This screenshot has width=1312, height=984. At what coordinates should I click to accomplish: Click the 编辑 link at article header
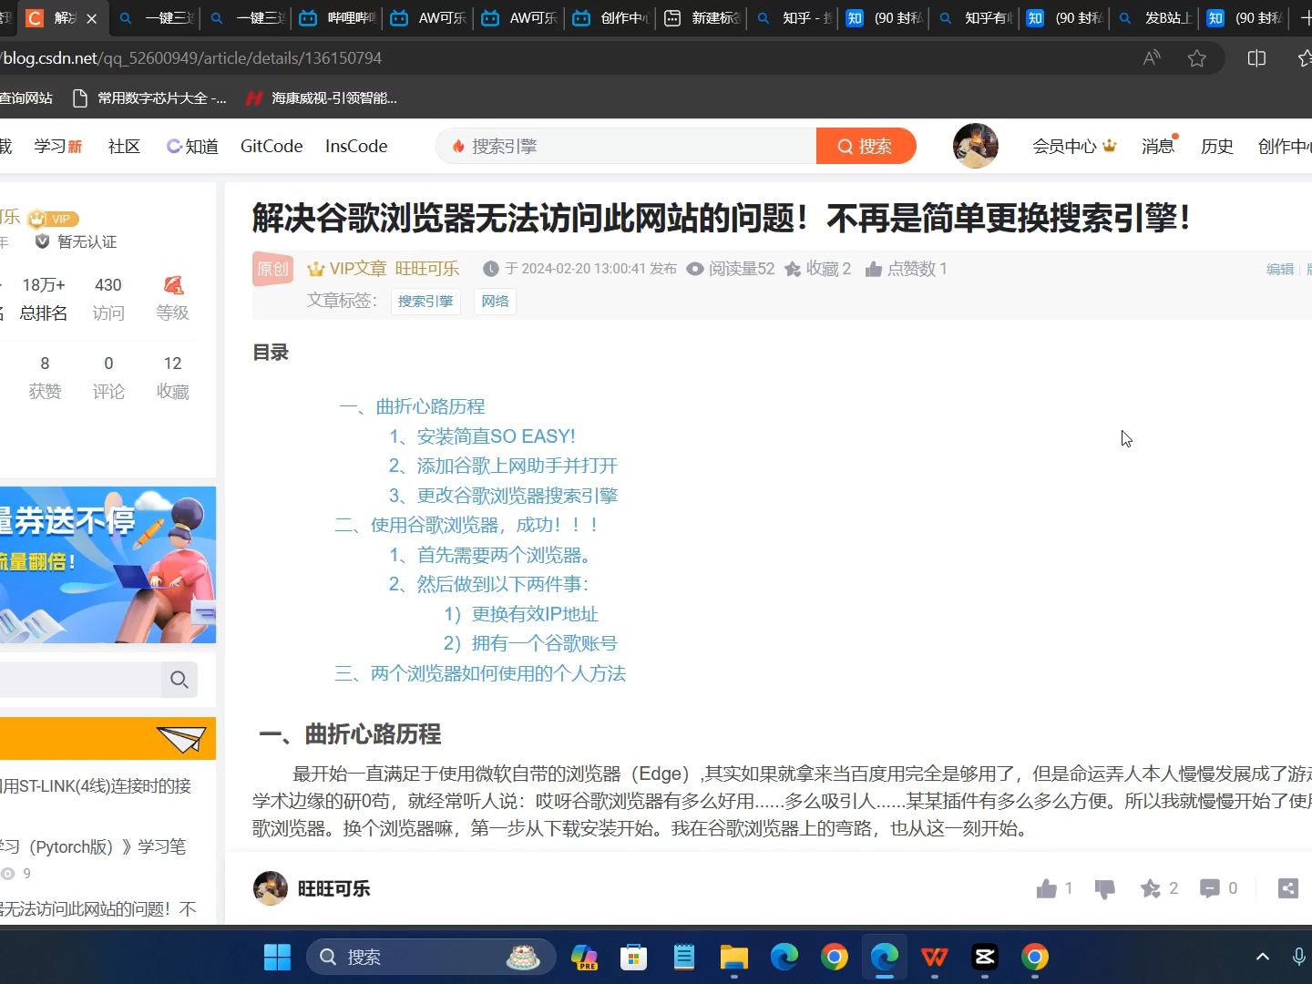[x=1280, y=270]
